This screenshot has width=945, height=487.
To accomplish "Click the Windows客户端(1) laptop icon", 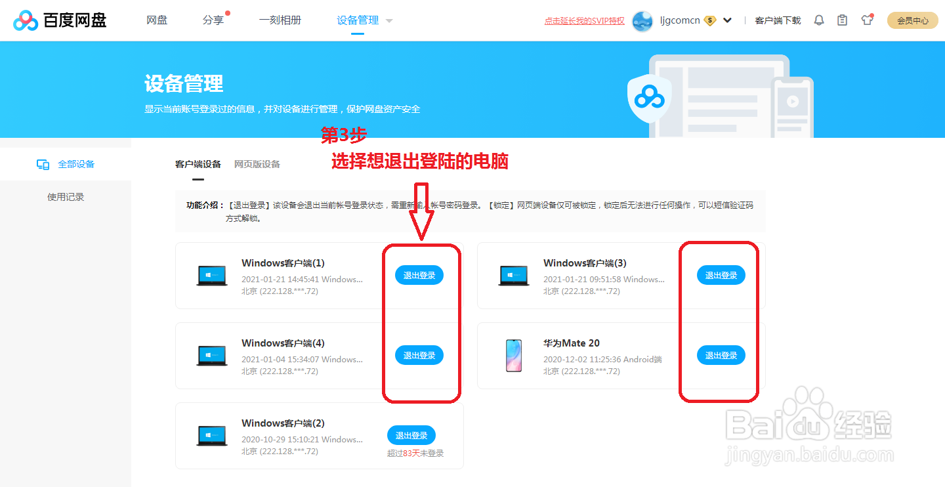I will (x=212, y=276).
